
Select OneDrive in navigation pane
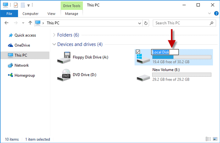coord(22,45)
